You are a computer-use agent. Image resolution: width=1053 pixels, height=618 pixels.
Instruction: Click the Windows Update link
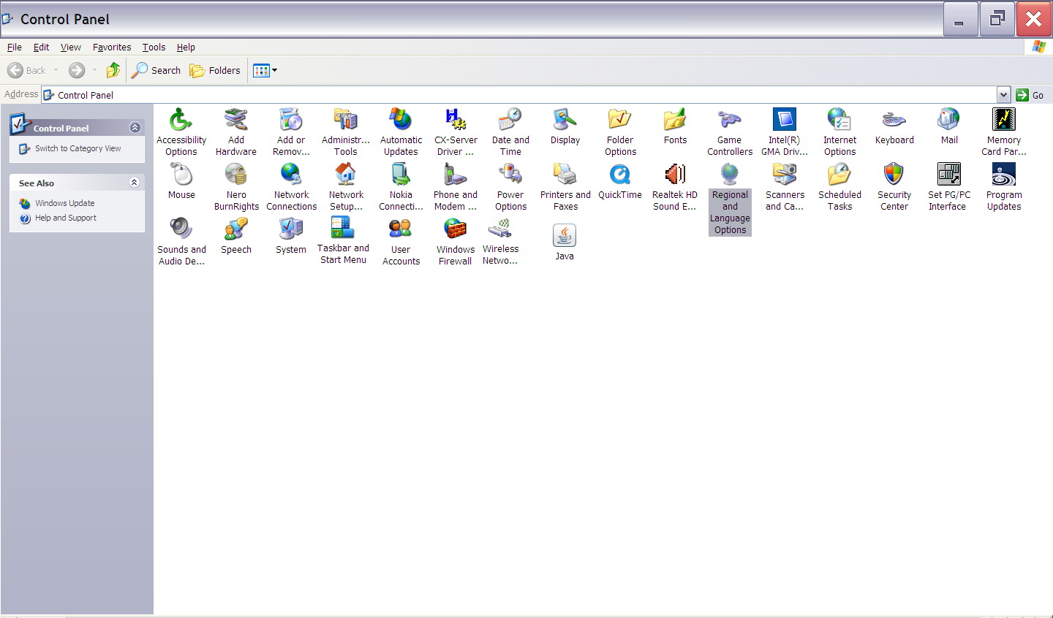pyautogui.click(x=64, y=203)
